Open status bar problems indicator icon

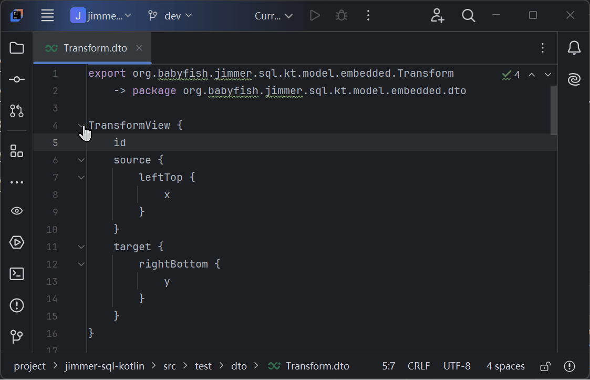570,366
